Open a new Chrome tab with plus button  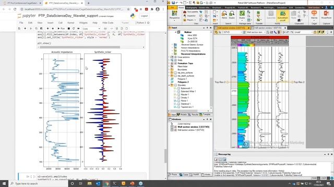coord(88,3)
